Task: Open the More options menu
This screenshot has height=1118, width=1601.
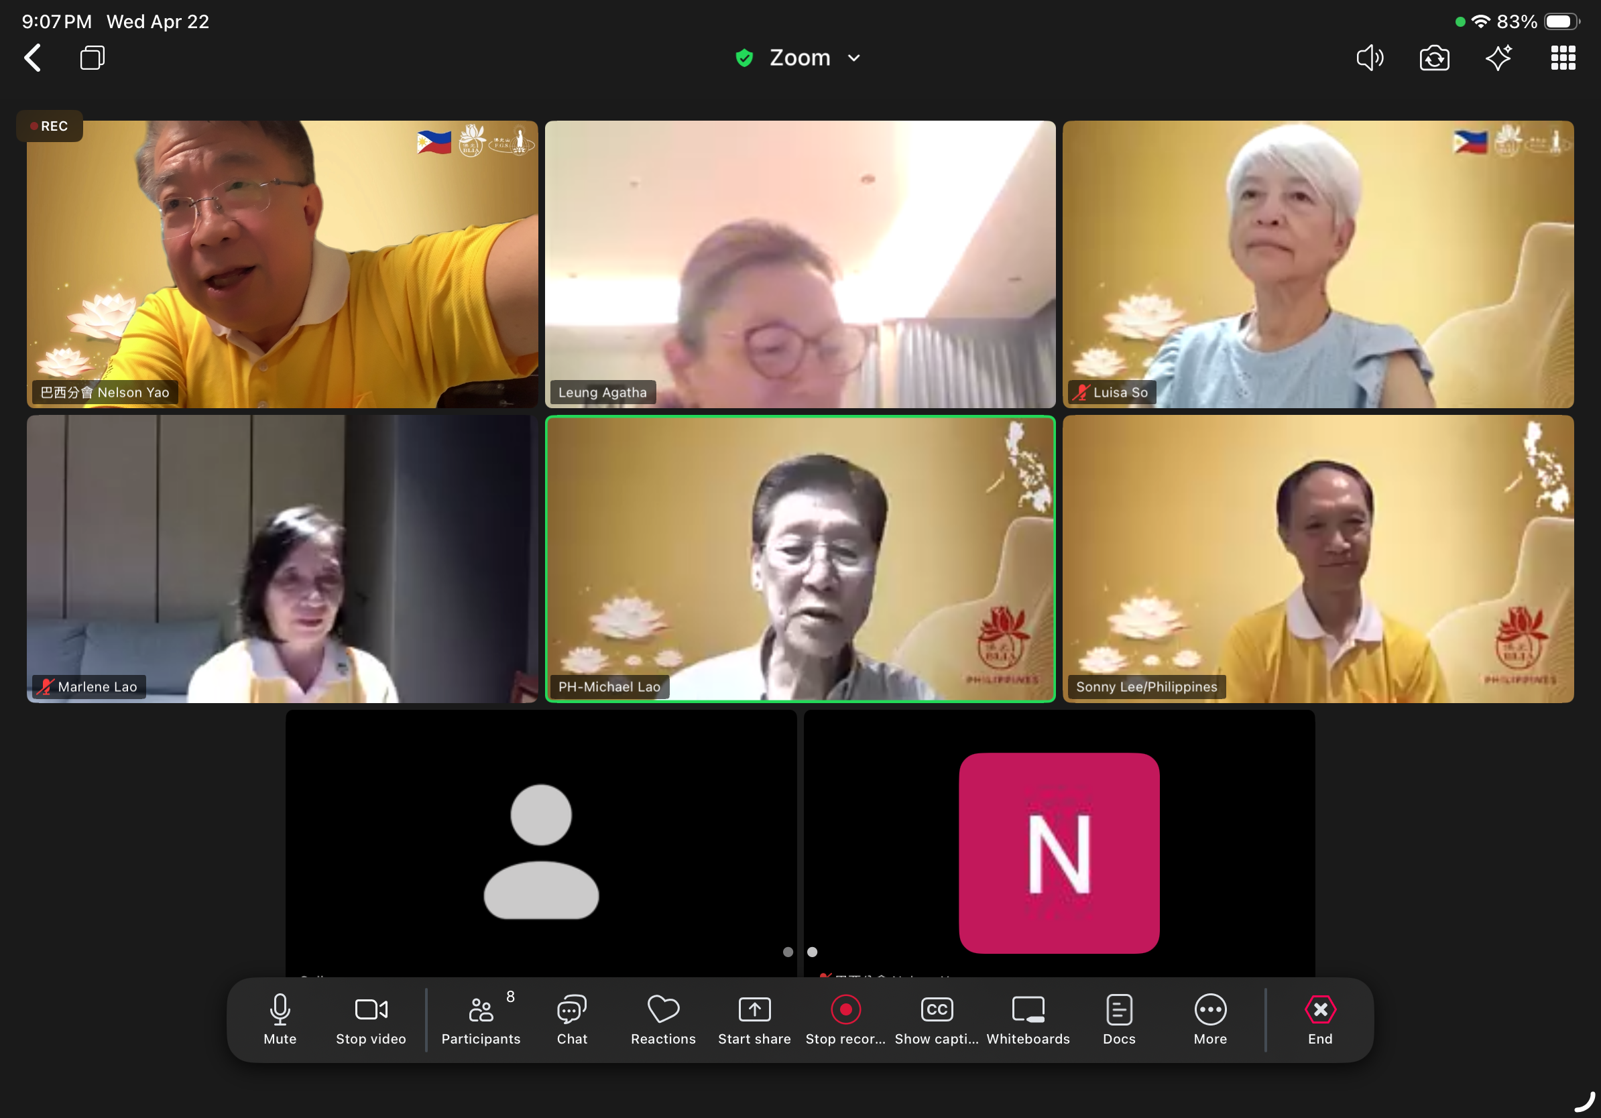Action: [1210, 1018]
